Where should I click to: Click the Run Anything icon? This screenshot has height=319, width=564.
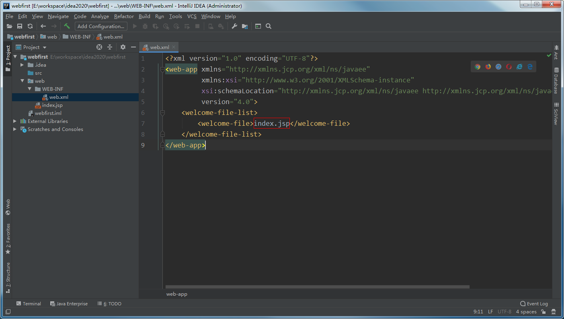[x=258, y=26]
